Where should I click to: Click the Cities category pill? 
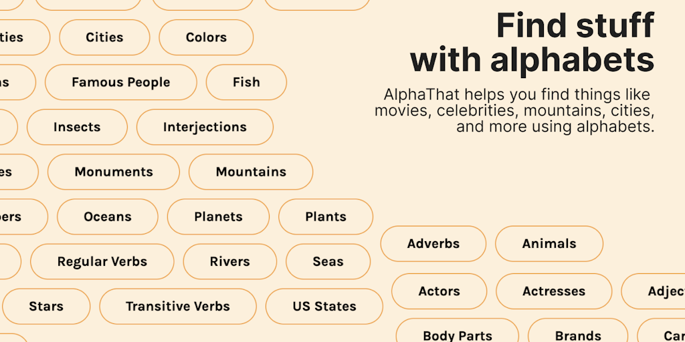click(x=104, y=37)
